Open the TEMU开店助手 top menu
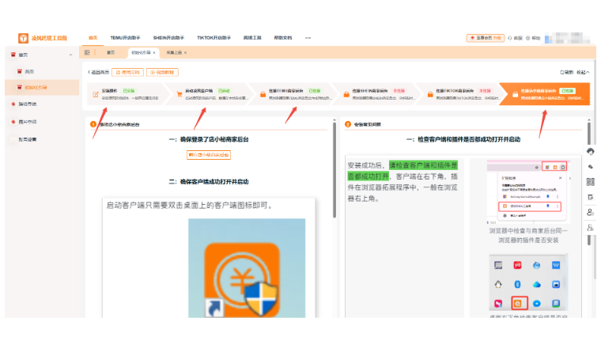Screen dimensions: 601x348 click(125, 37)
